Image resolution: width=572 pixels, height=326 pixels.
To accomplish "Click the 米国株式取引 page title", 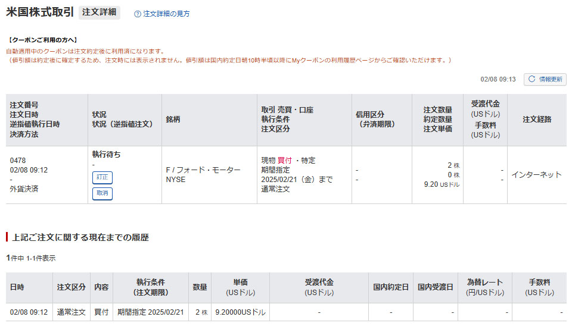I will pyautogui.click(x=40, y=12).
